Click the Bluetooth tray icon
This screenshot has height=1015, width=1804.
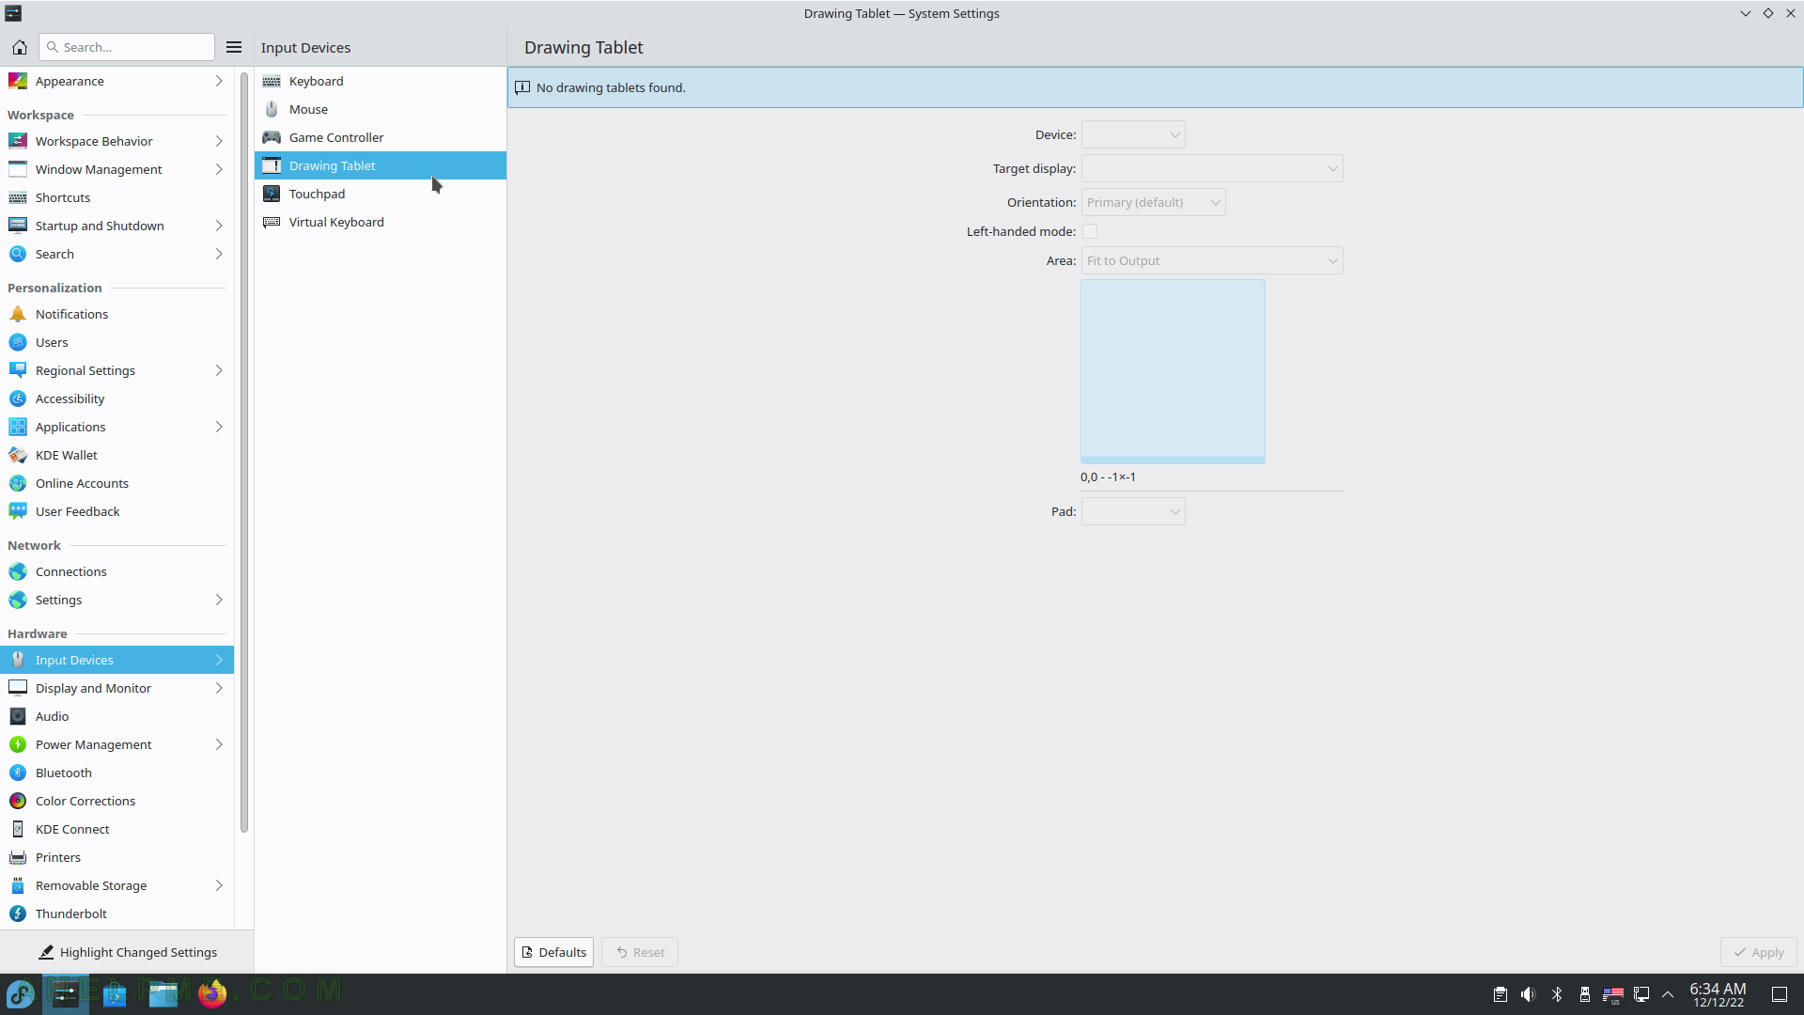coord(1556,994)
